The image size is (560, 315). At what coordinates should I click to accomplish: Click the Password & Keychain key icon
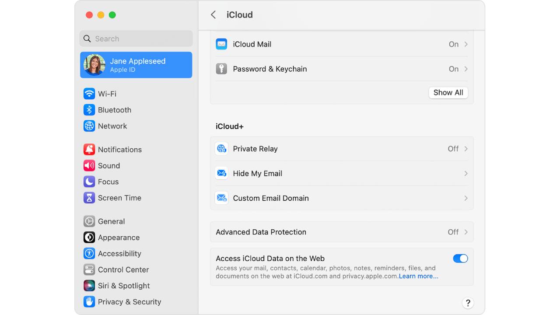coord(221,69)
